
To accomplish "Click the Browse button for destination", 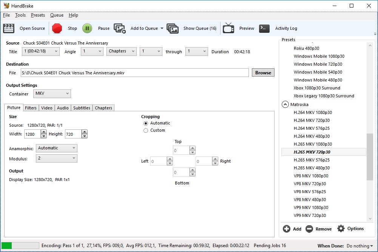I will tap(263, 73).
